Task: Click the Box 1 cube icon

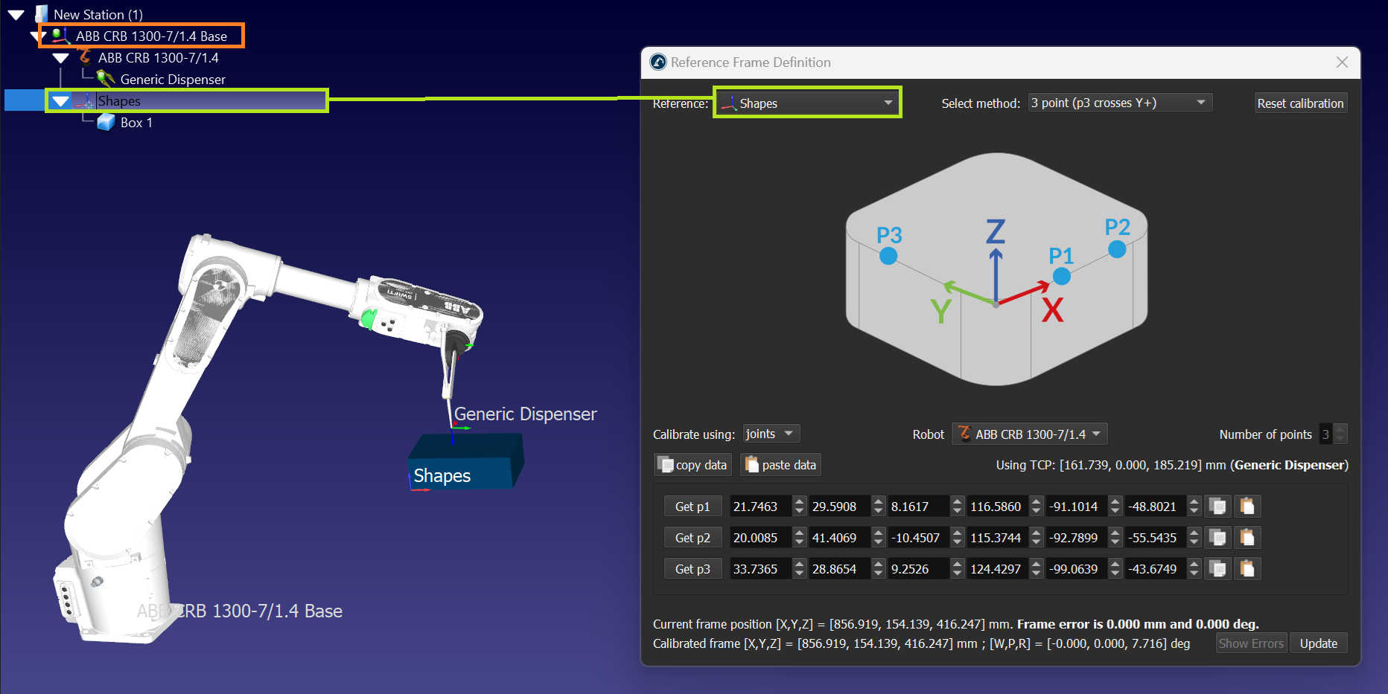Action: click(106, 123)
